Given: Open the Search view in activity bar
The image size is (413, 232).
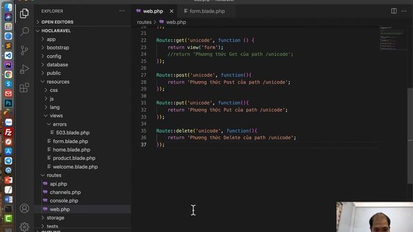Looking at the screenshot, I should pos(25,31).
